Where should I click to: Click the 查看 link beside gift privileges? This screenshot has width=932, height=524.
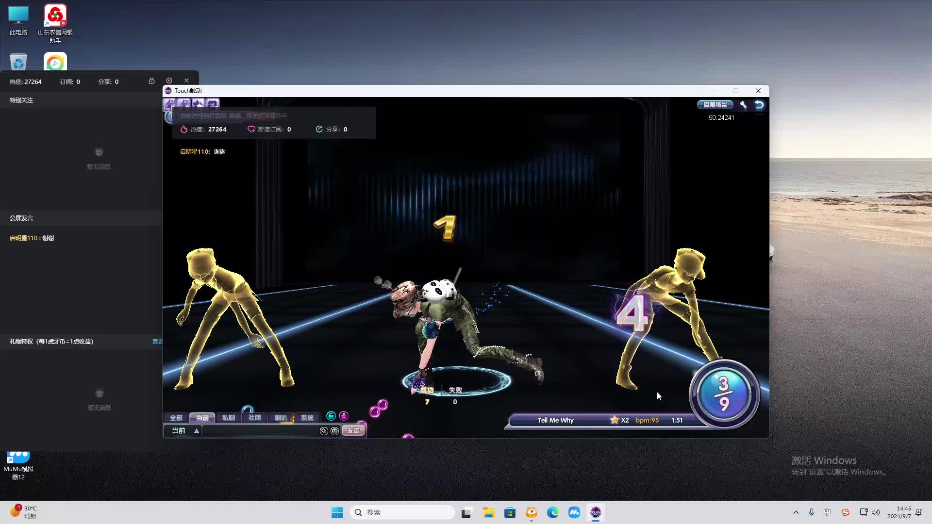(157, 342)
